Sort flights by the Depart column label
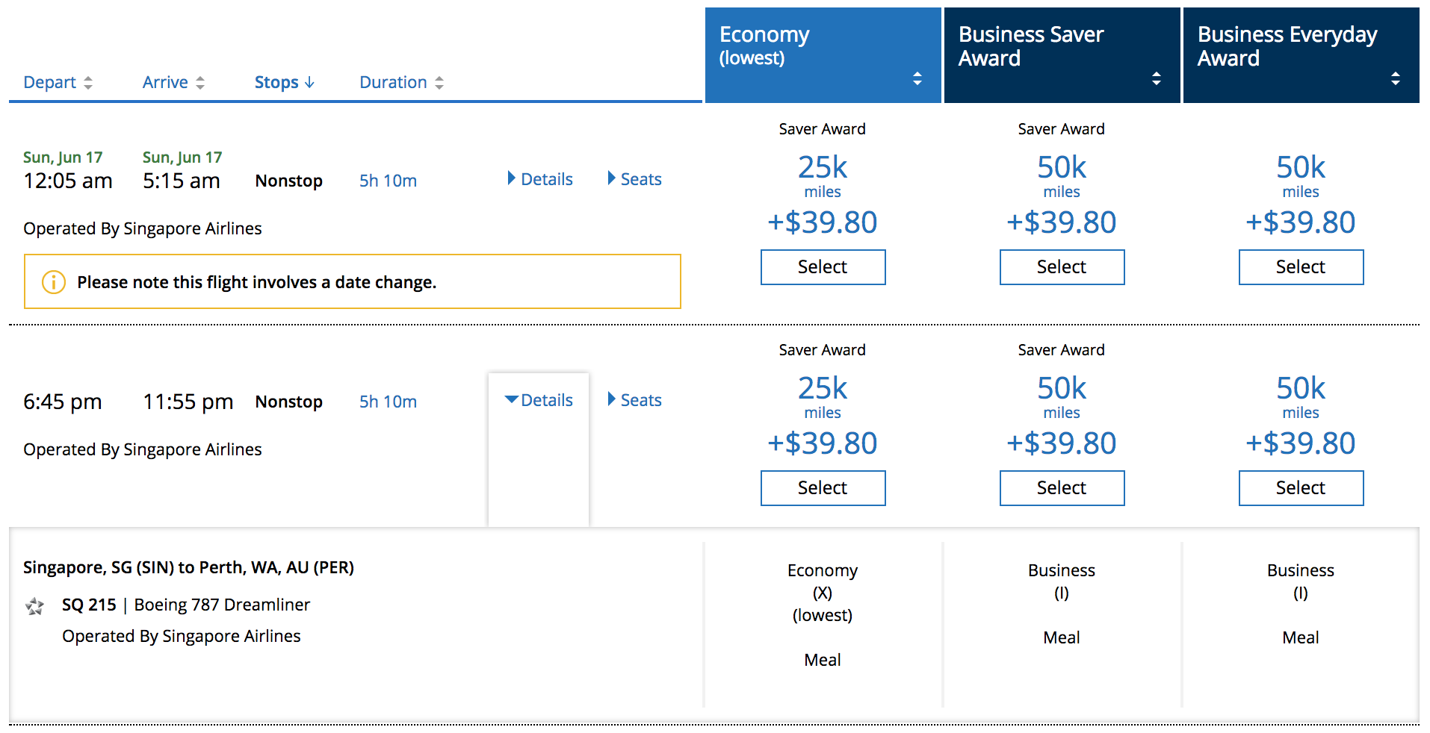The width and height of the screenshot is (1430, 733). [49, 82]
